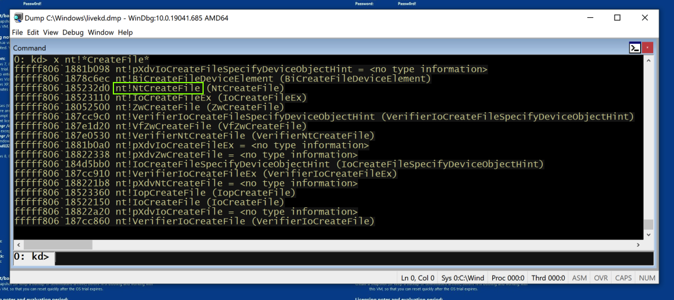Image resolution: width=674 pixels, height=300 pixels.
Task: Open the Debug menu
Action: coord(73,32)
